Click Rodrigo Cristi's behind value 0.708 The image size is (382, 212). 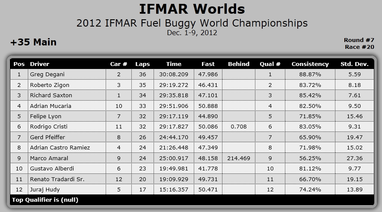239,127
